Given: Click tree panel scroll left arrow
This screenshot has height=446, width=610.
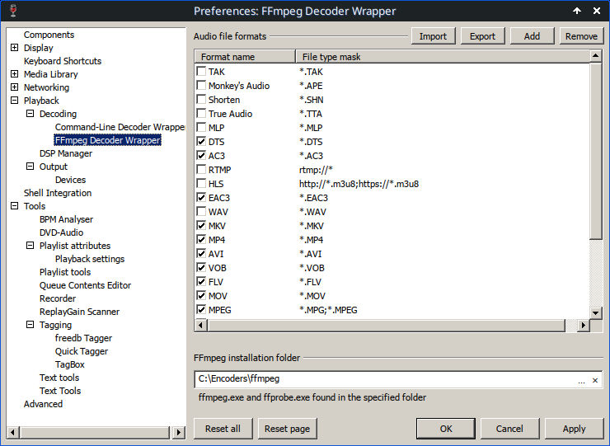Looking at the screenshot, I should [x=13, y=432].
